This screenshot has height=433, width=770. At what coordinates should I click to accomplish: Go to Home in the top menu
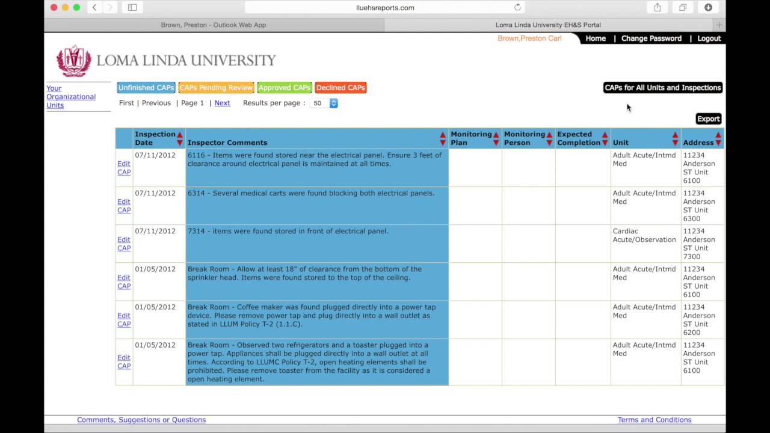596,38
